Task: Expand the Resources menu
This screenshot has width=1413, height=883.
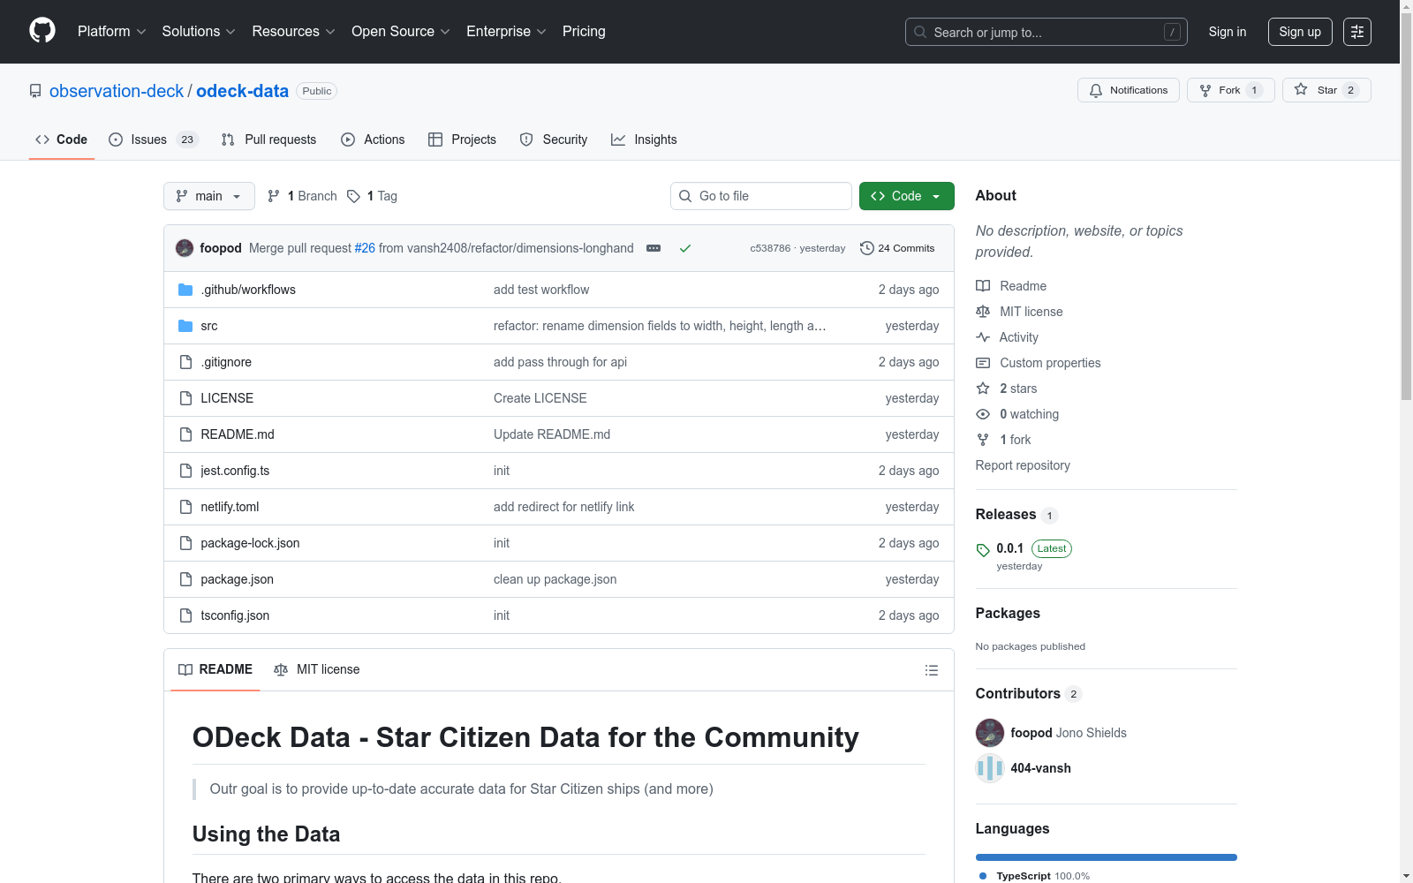Action: pyautogui.click(x=294, y=32)
